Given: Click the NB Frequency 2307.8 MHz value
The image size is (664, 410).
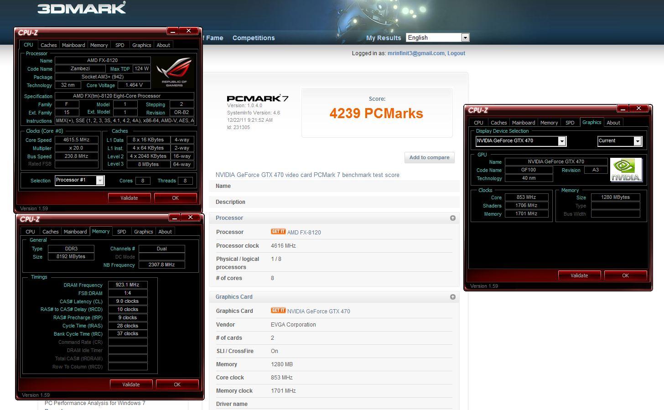Looking at the screenshot, I should pyautogui.click(x=161, y=265).
